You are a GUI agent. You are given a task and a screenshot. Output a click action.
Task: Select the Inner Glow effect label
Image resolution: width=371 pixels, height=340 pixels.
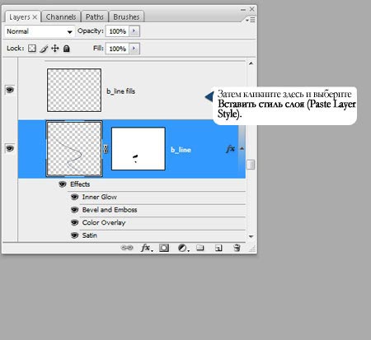point(100,197)
